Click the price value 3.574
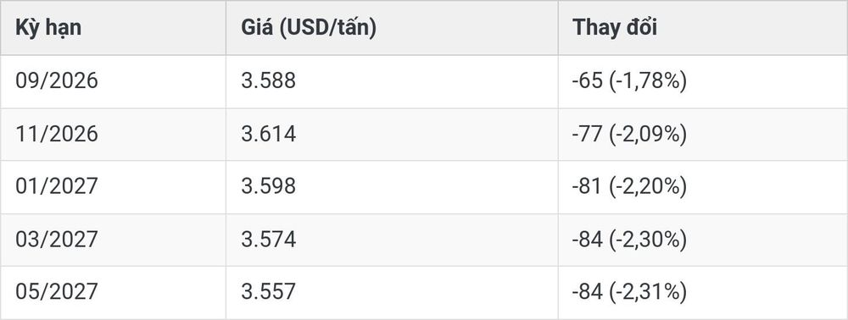Image resolution: width=848 pixels, height=320 pixels. coord(269,239)
